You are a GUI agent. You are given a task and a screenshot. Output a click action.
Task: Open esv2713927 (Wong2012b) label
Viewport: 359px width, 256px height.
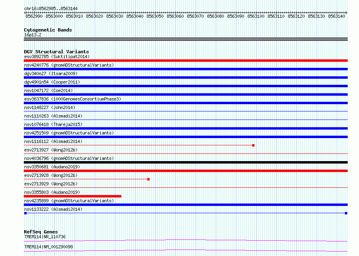[x=51, y=150]
